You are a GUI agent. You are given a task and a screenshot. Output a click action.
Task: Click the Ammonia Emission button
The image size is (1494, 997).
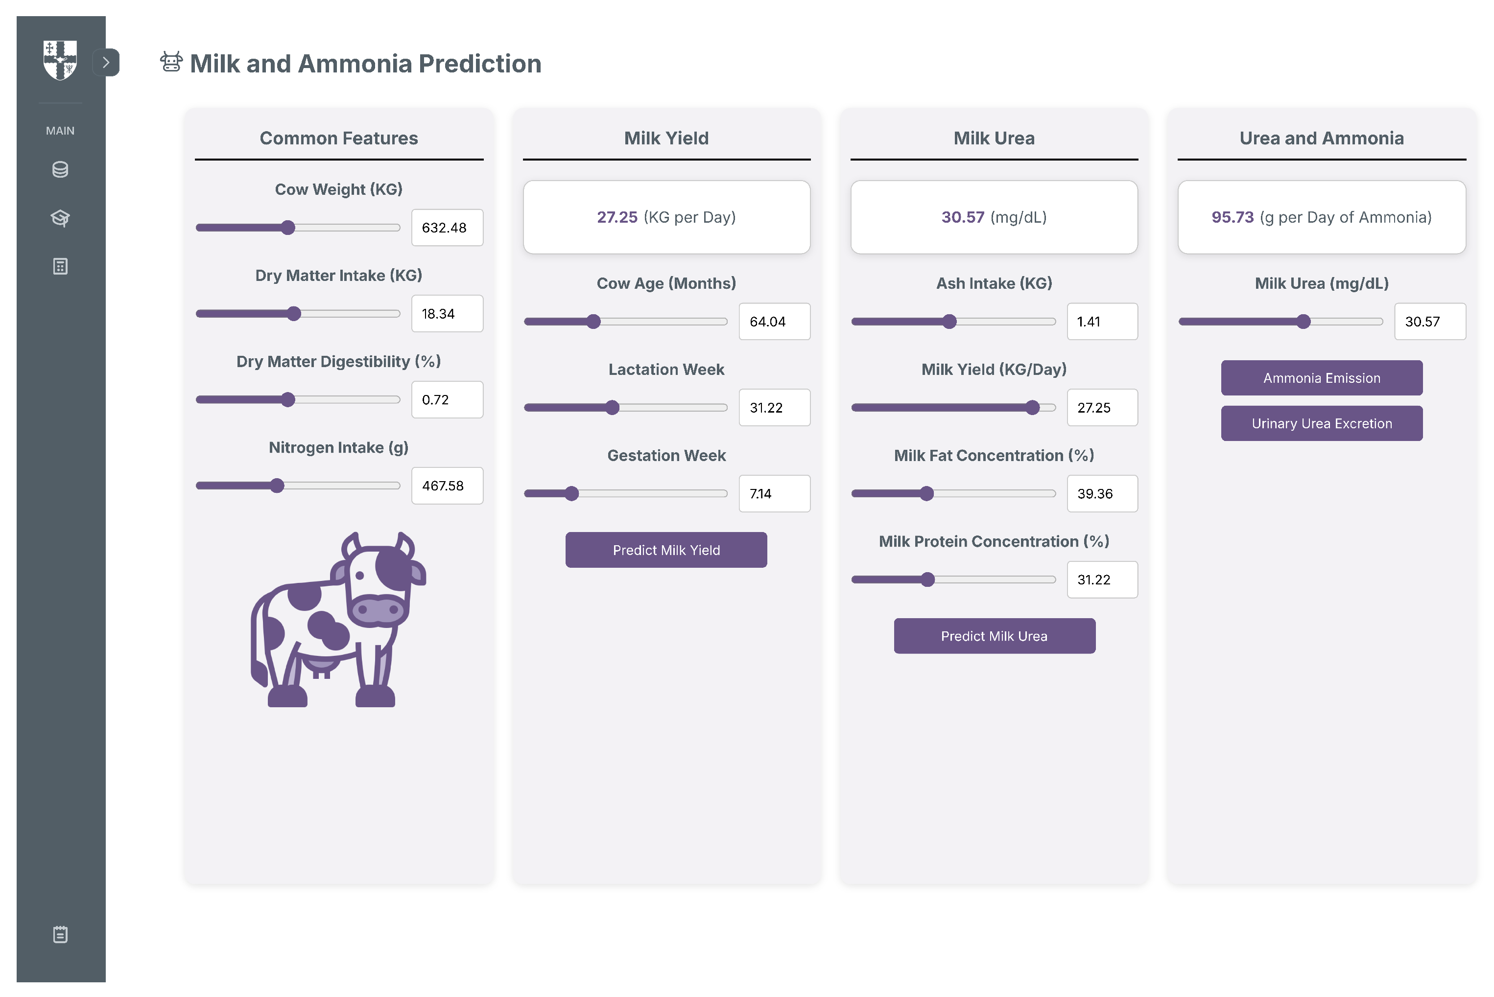(x=1321, y=378)
